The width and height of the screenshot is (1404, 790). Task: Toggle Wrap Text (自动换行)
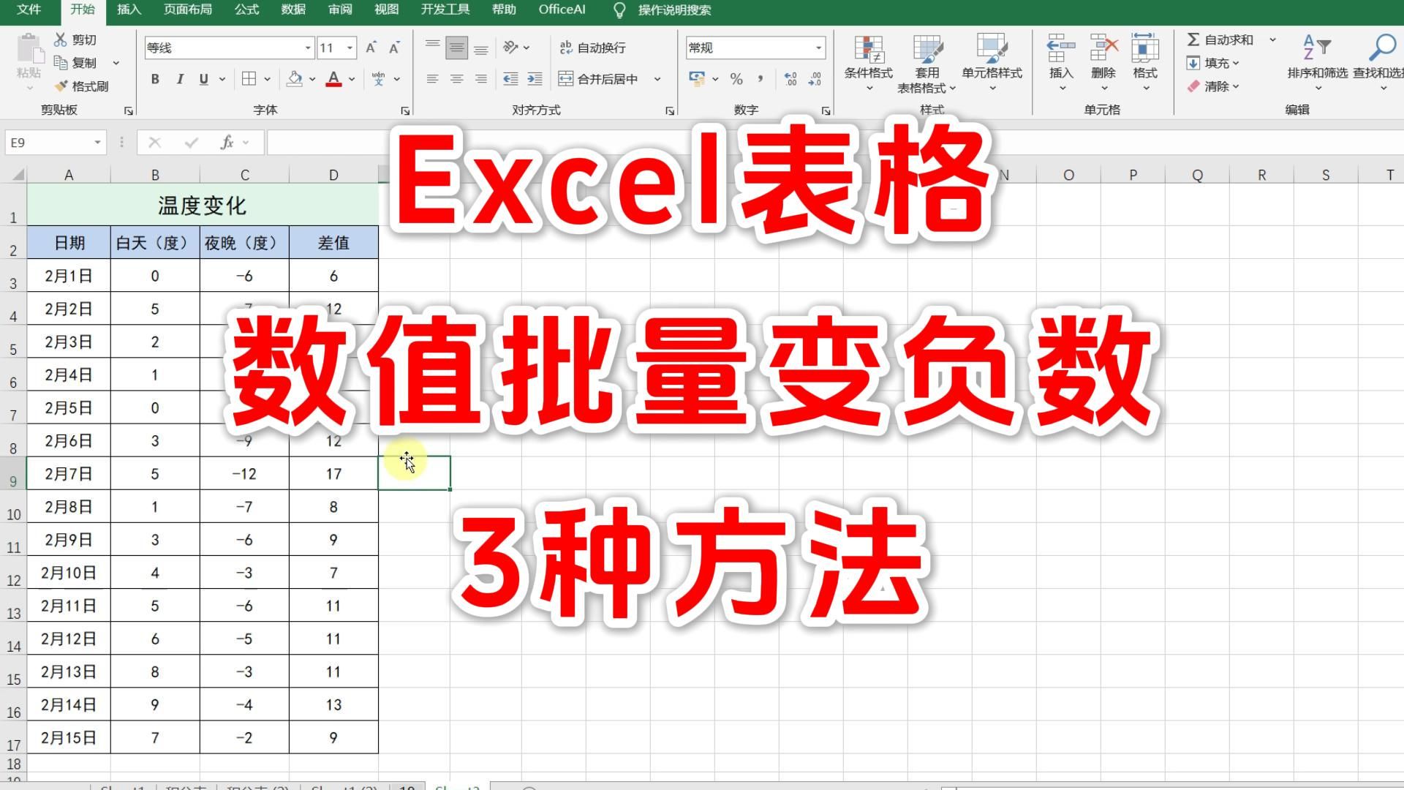click(592, 48)
